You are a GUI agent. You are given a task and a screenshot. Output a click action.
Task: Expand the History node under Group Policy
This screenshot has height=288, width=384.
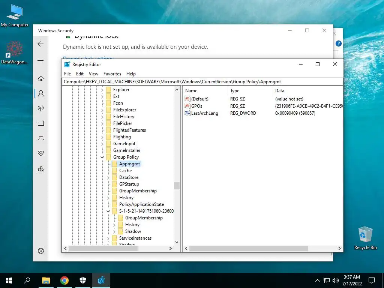tap(108, 198)
